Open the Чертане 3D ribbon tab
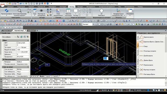The height and width of the screenshot is (94, 167). click(41, 7)
